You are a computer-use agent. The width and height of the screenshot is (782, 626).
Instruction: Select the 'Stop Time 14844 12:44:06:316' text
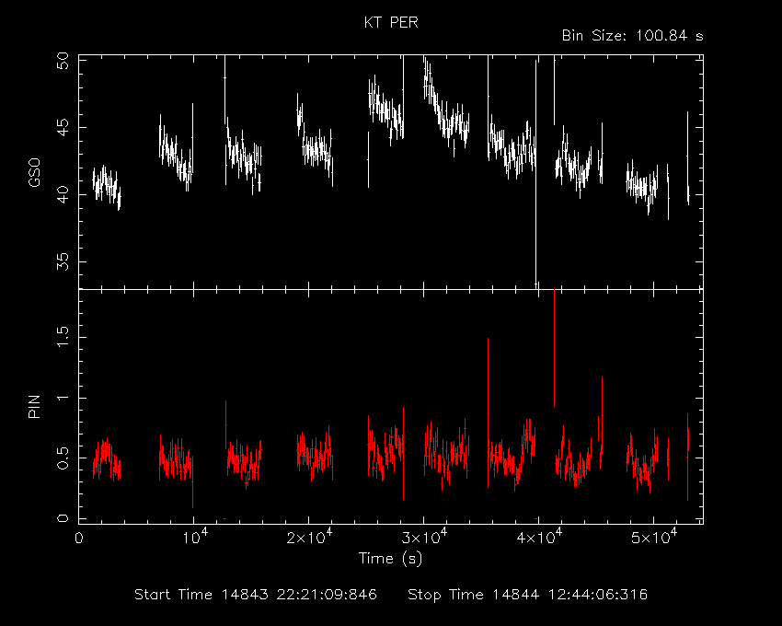[528, 595]
